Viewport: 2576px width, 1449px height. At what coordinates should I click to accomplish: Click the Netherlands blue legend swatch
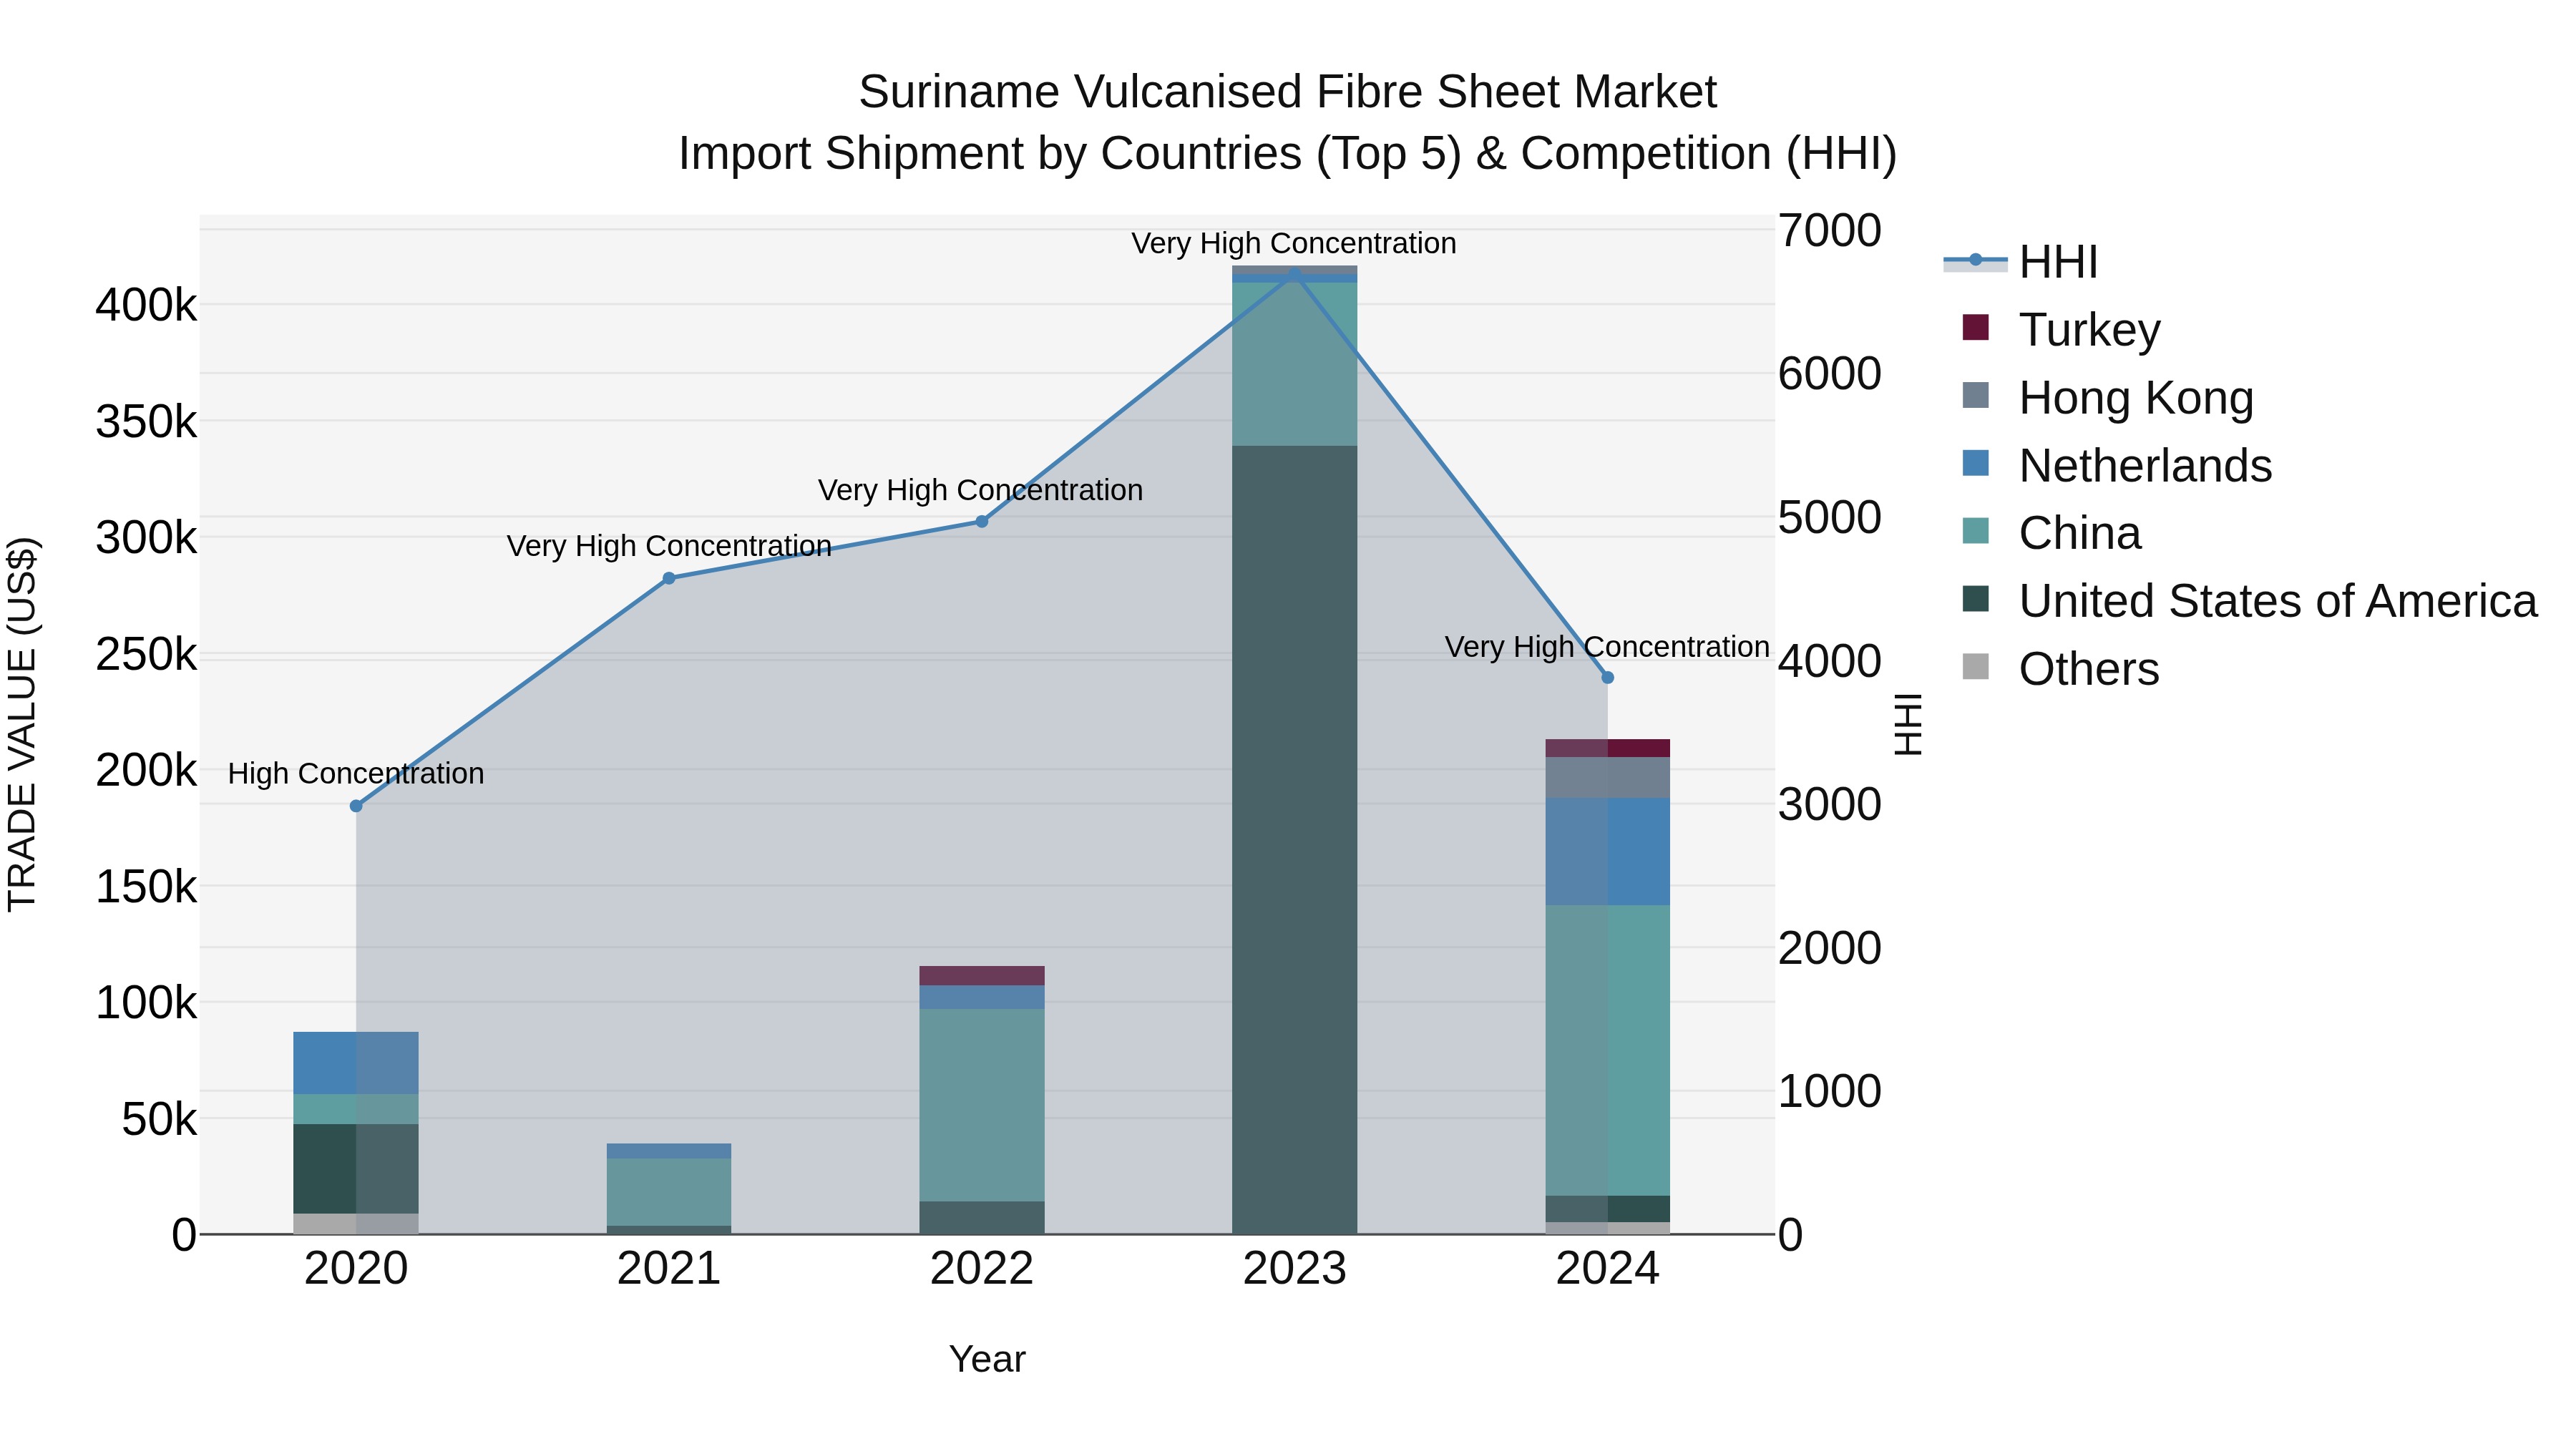pyautogui.click(x=1975, y=463)
